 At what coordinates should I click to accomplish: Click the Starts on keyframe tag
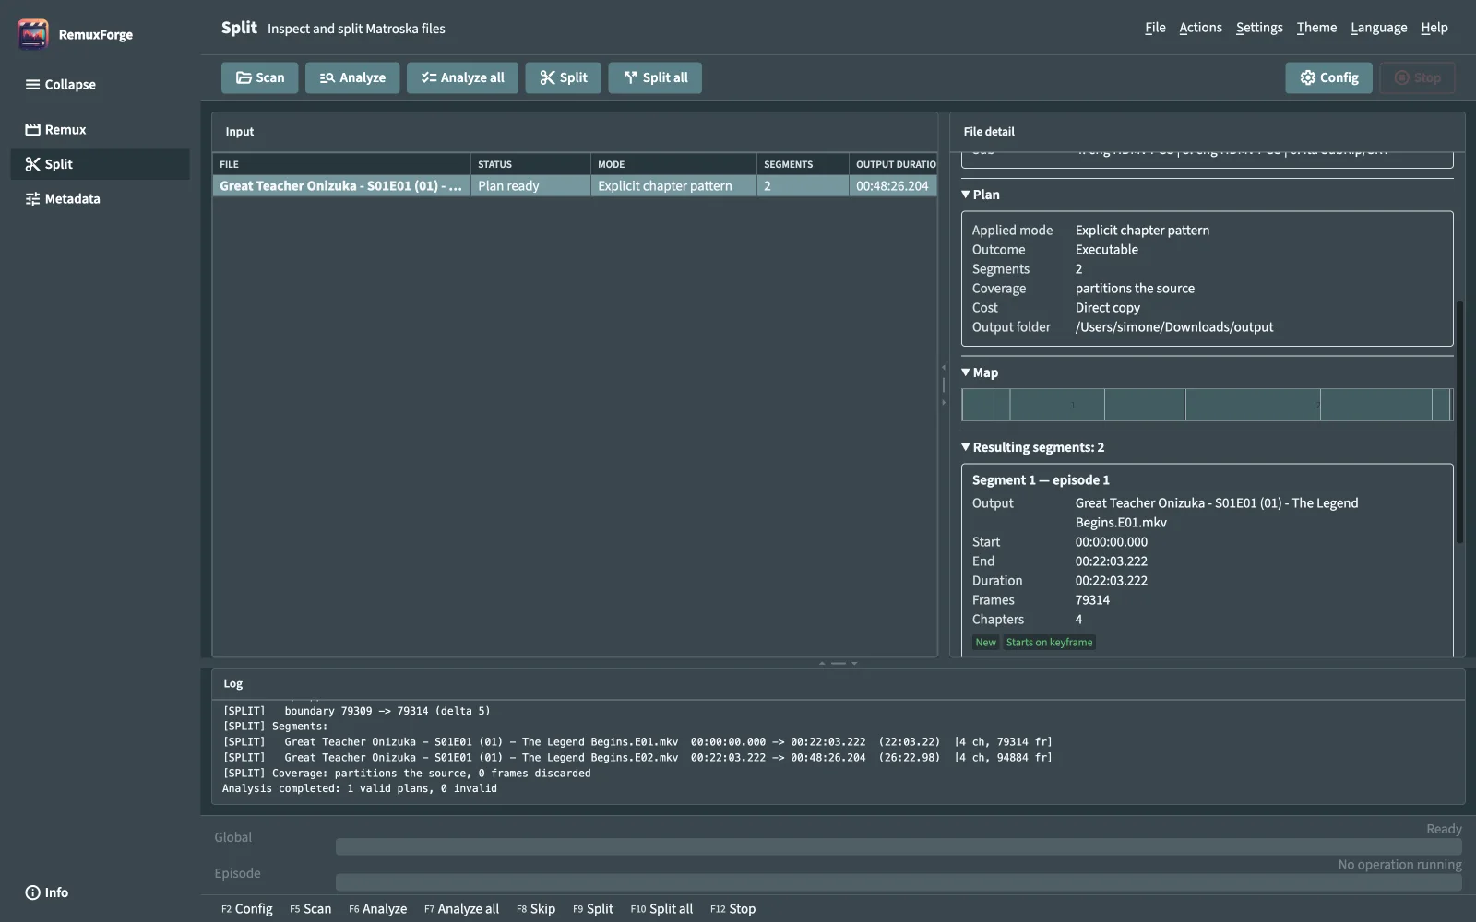click(x=1049, y=643)
